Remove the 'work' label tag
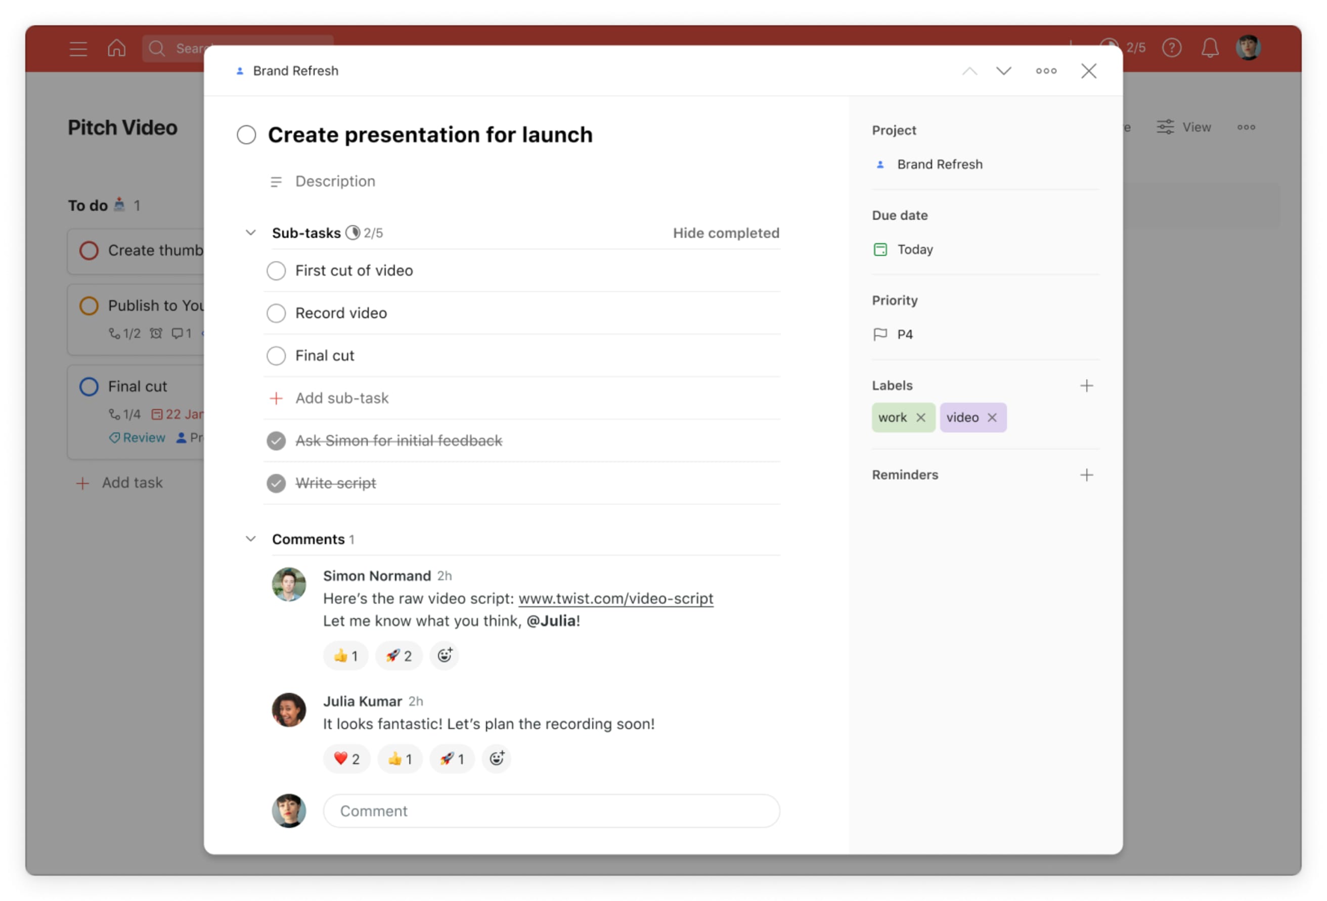Viewport: 1327px width, 901px height. pyautogui.click(x=920, y=417)
